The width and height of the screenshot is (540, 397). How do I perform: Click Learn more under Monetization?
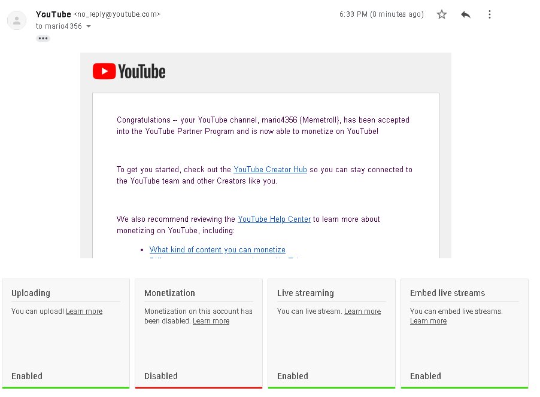click(x=211, y=321)
